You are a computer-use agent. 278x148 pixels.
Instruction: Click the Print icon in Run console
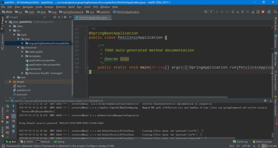tap(14, 126)
